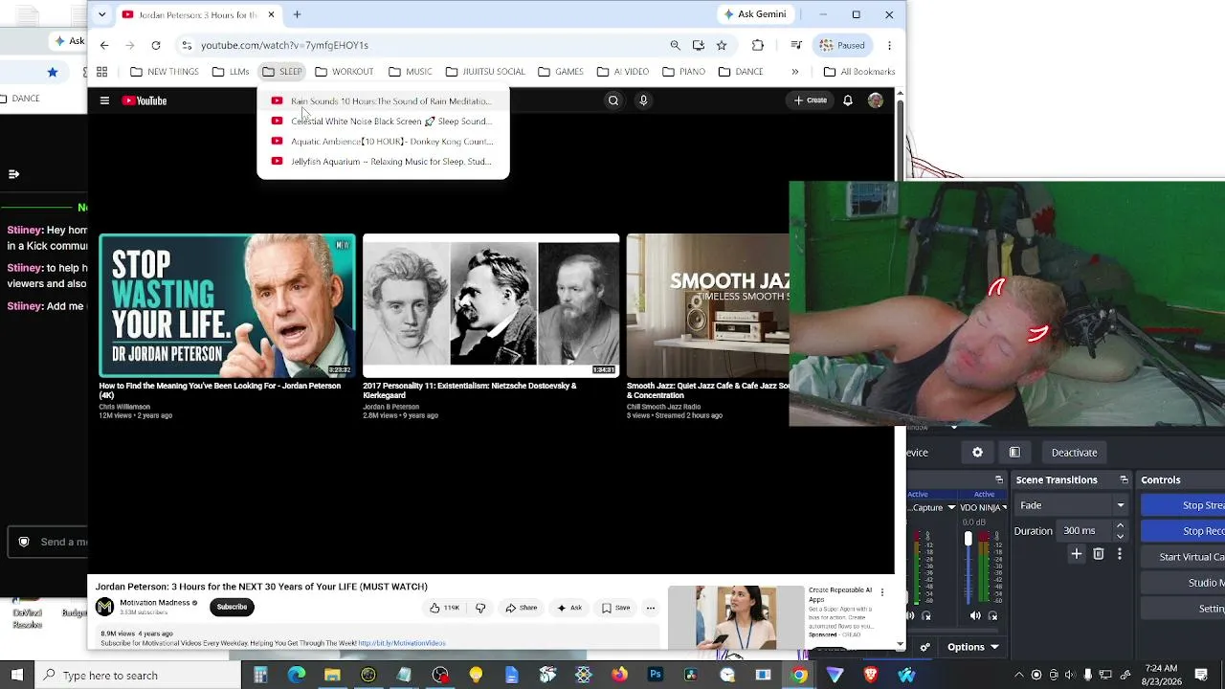The width and height of the screenshot is (1225, 689).
Task: Add a scene transition with plus icon
Action: click(x=1077, y=554)
